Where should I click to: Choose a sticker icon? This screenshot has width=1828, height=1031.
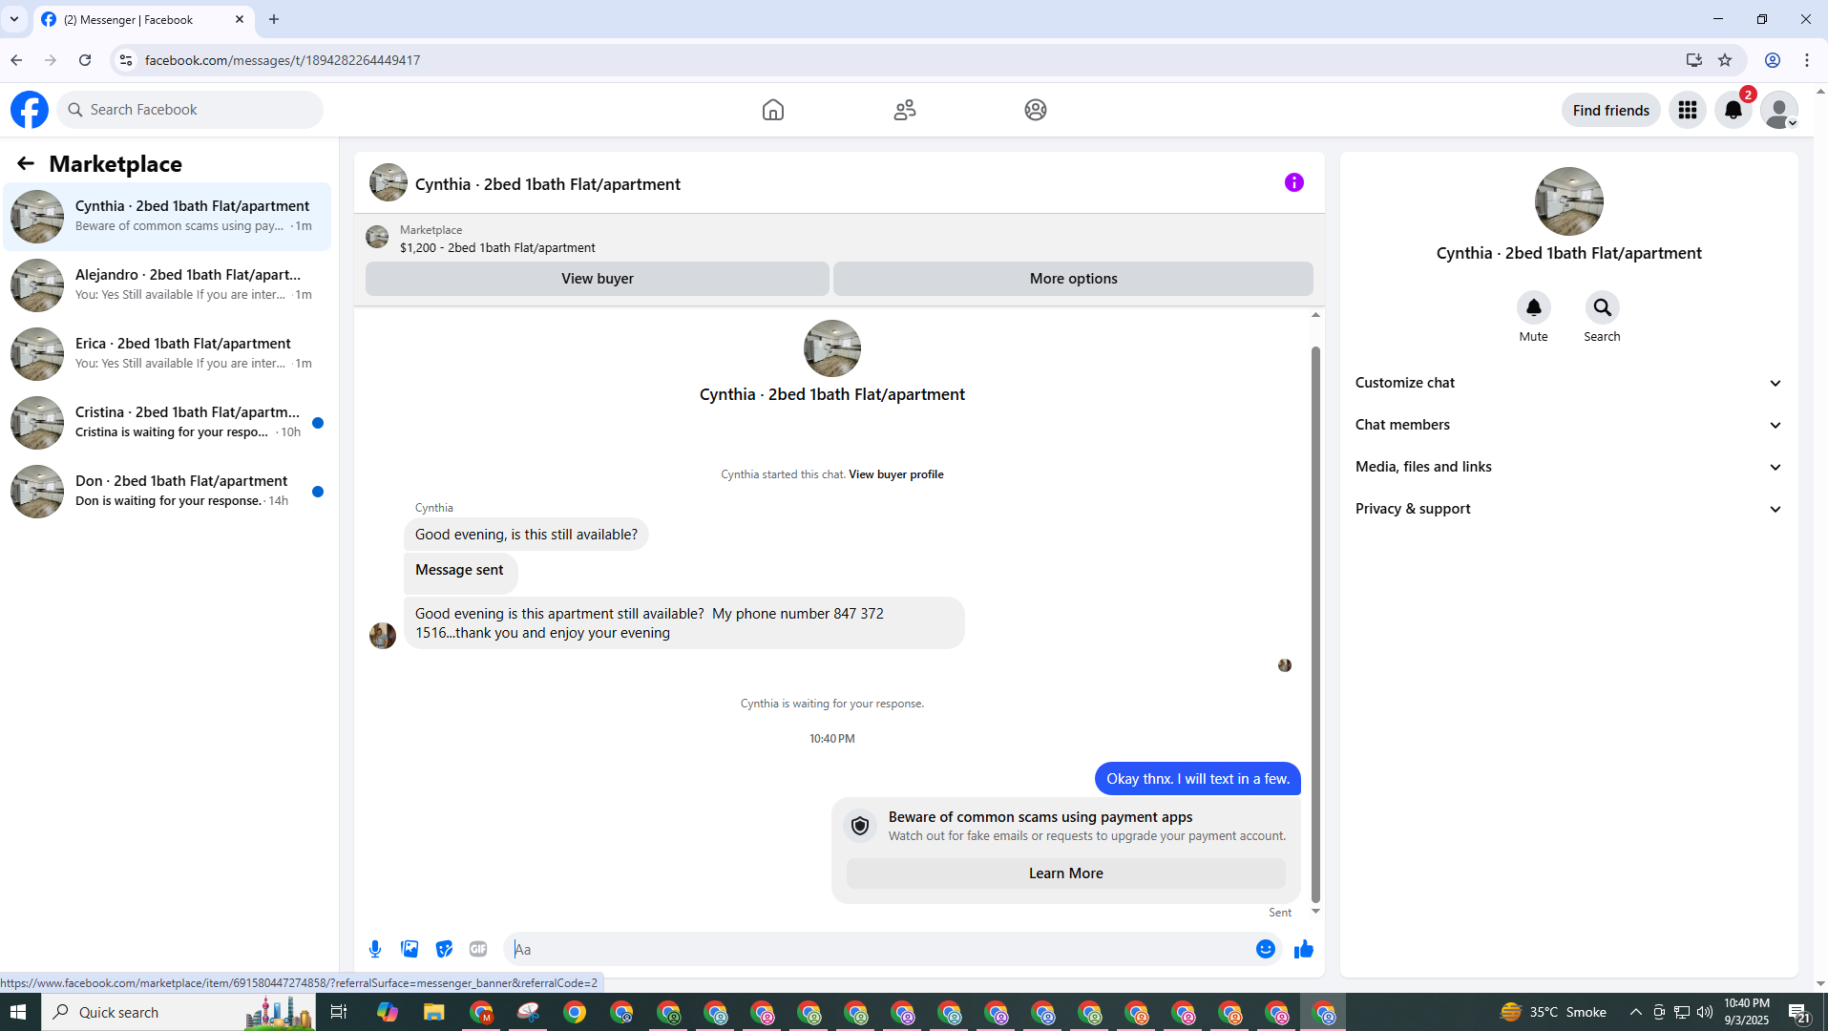444,949
